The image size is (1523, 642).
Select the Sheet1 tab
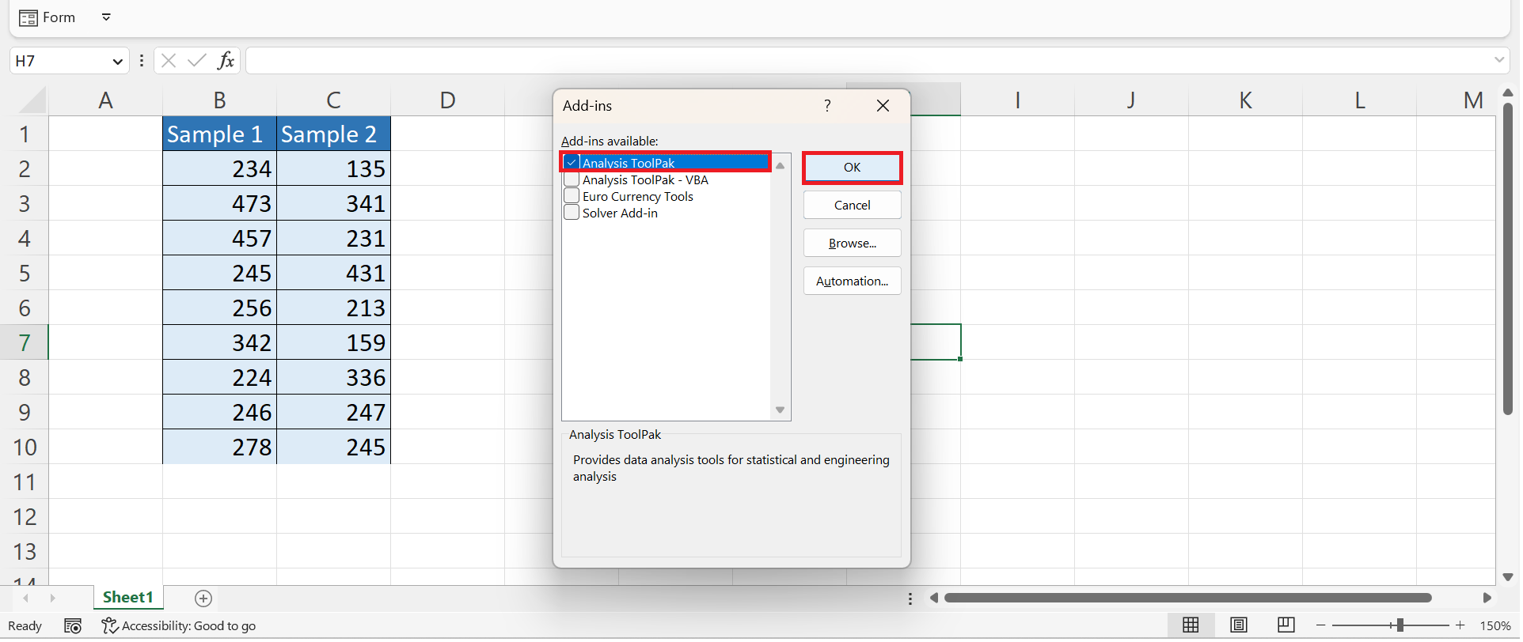tap(127, 598)
